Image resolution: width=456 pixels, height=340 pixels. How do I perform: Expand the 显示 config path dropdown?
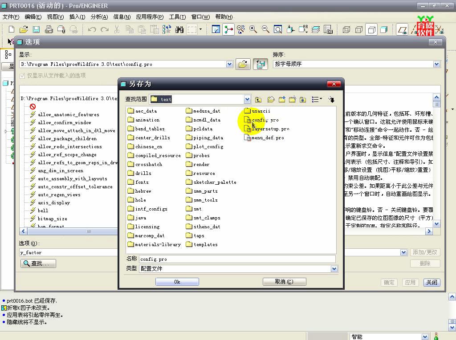(229, 64)
